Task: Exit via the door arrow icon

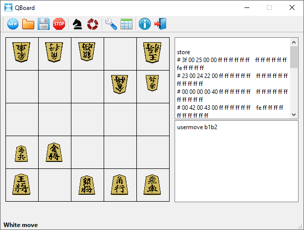Action: click(x=160, y=24)
